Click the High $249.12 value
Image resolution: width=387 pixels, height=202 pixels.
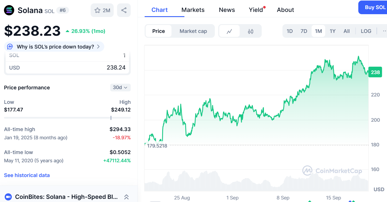(x=121, y=110)
